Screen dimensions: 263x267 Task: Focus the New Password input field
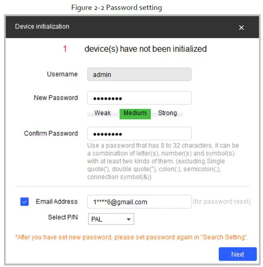(x=139, y=98)
